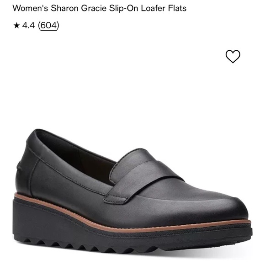This screenshot has width=265, height=265.
Task: Add the loafer to favorites via heart icon
Action: coord(233,57)
